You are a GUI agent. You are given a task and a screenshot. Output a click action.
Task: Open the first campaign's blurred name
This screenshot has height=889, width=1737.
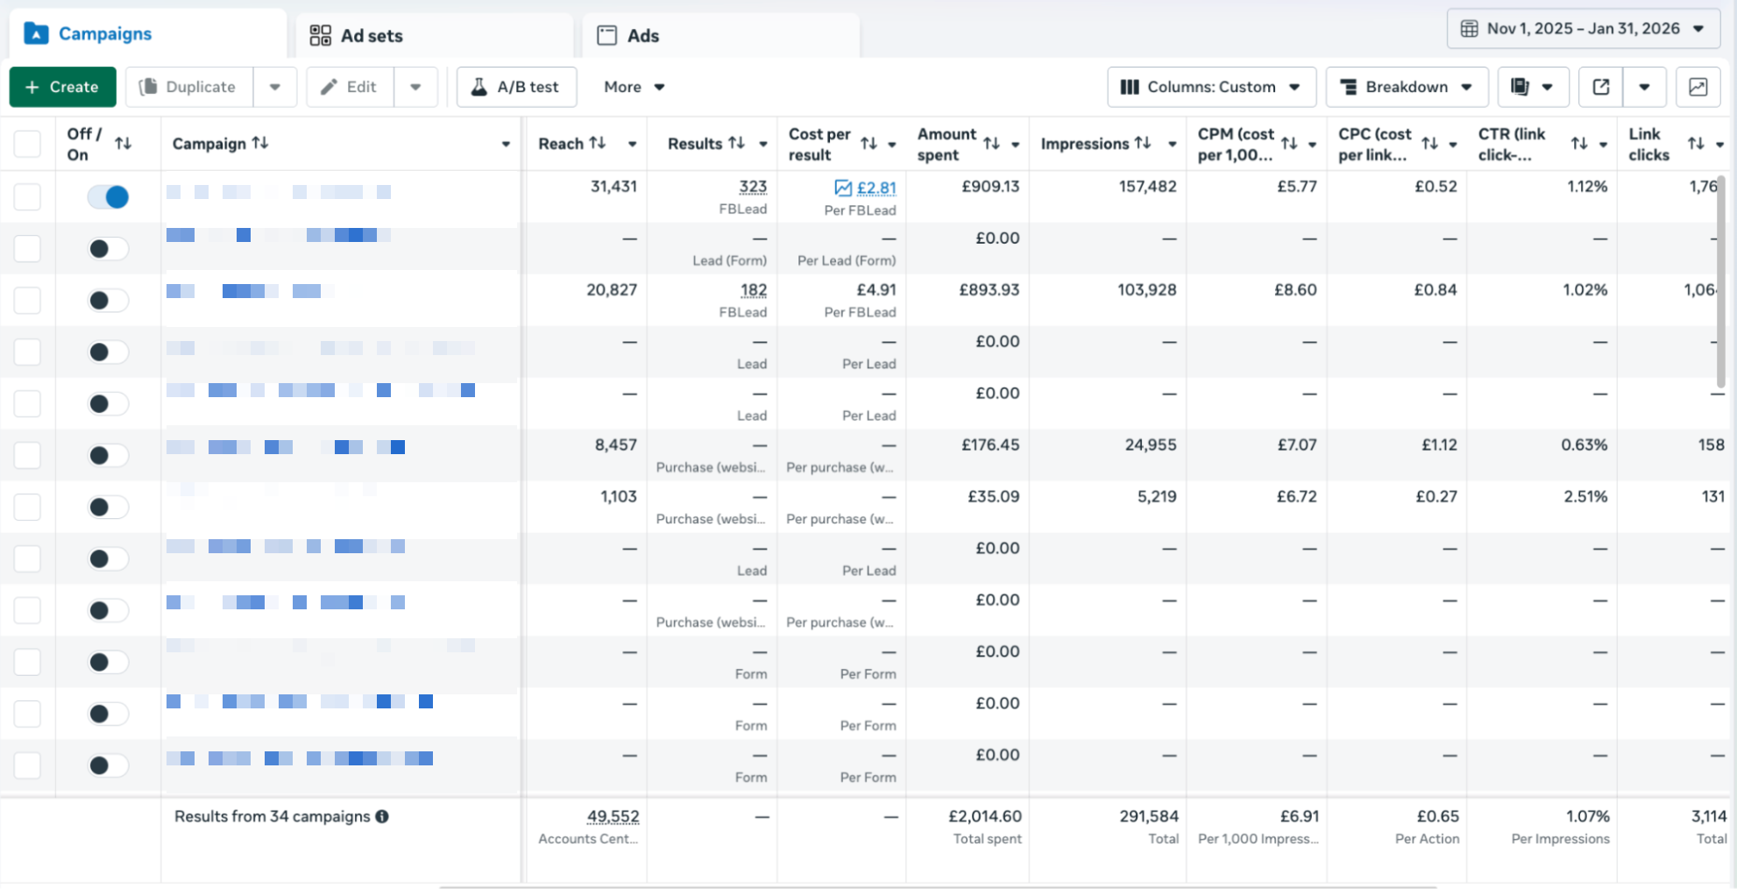pyautogui.click(x=279, y=192)
